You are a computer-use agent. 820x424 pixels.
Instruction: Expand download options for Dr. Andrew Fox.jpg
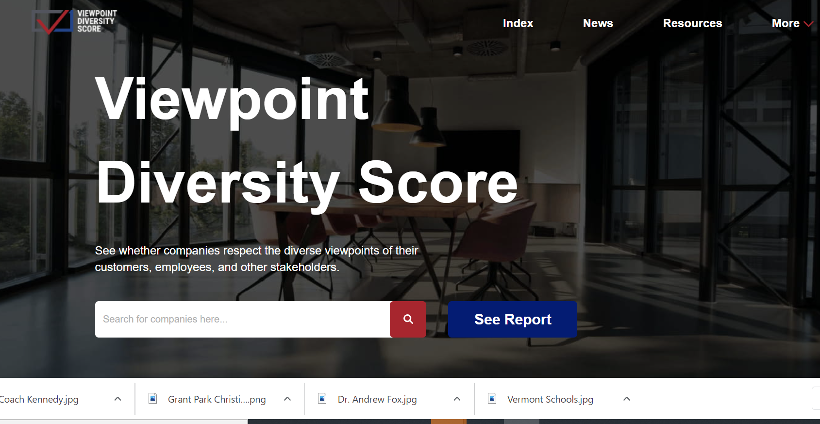click(x=457, y=399)
